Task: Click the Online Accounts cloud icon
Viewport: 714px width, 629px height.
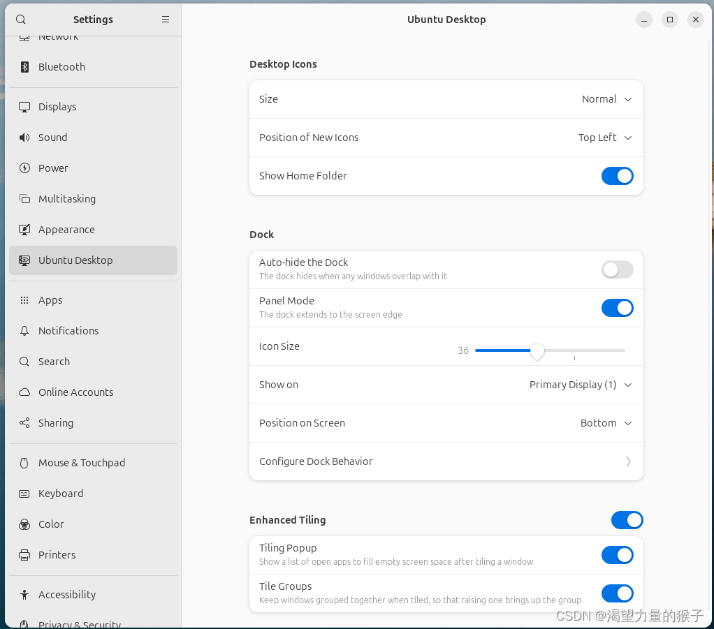Action: point(24,392)
